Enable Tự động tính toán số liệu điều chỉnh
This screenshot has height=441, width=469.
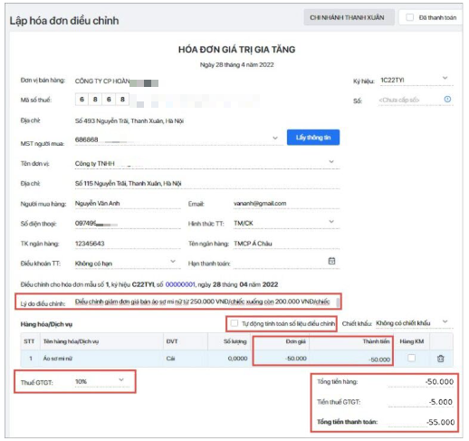click(234, 323)
